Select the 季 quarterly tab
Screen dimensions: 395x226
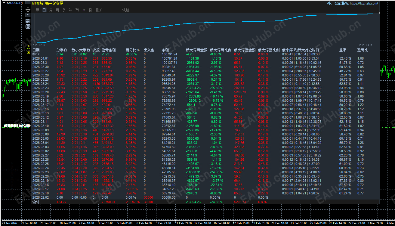point(64,10)
